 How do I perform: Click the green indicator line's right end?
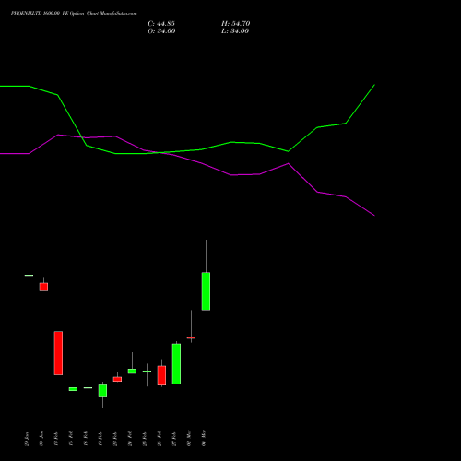coord(374,85)
